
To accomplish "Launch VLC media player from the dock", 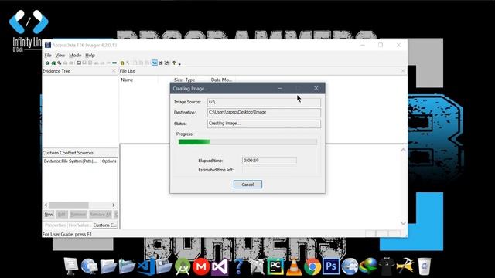I will [x=294, y=266].
